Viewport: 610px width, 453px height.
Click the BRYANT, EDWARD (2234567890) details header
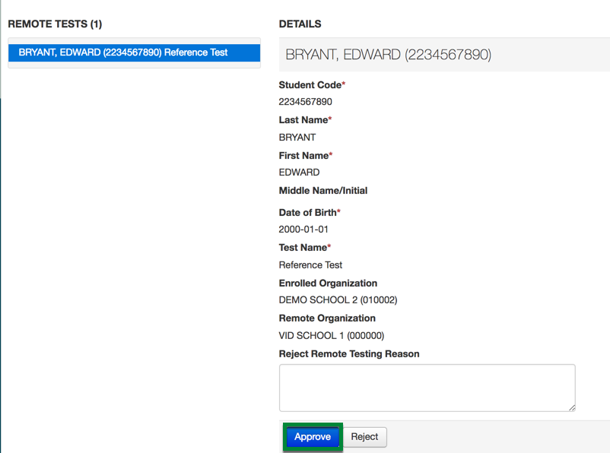coord(388,55)
